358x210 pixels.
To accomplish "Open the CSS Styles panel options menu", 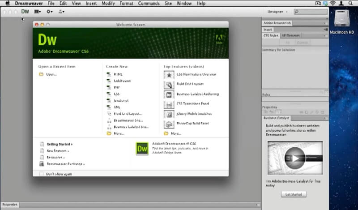I will (325, 36).
